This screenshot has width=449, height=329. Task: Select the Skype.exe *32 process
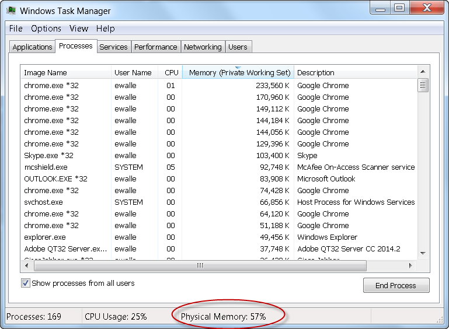219,156
